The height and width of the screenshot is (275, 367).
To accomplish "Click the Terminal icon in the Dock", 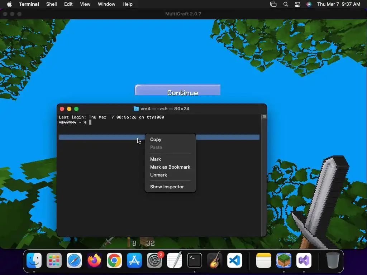I will pyautogui.click(x=195, y=260).
